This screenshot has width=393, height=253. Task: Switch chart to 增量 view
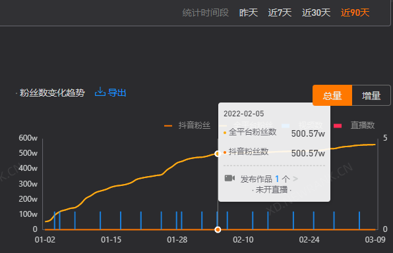(371, 95)
